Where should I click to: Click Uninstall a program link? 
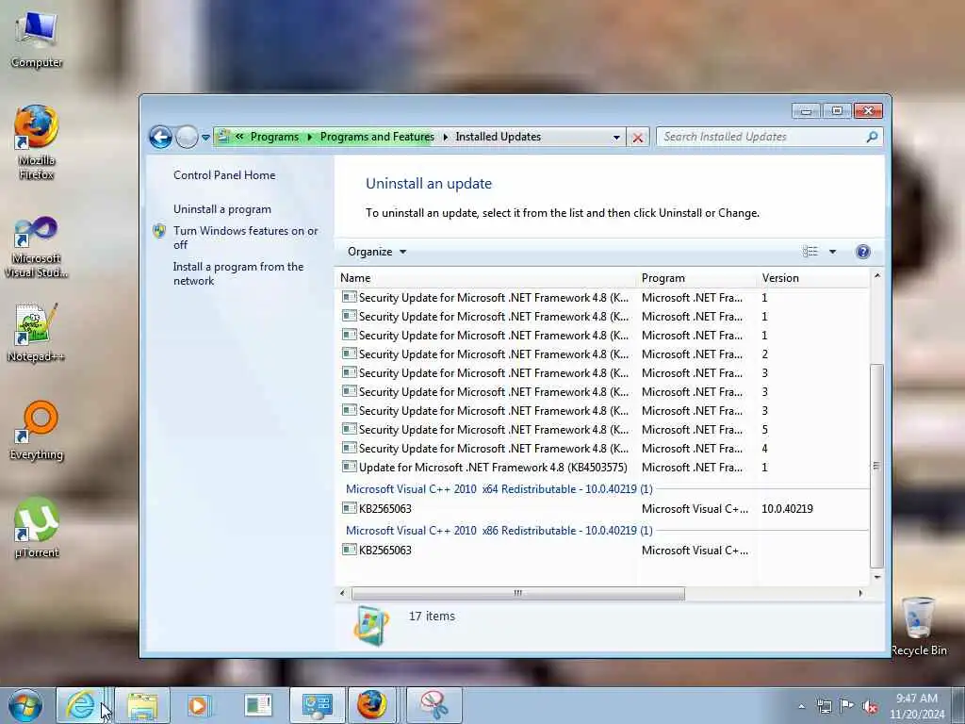tap(221, 209)
